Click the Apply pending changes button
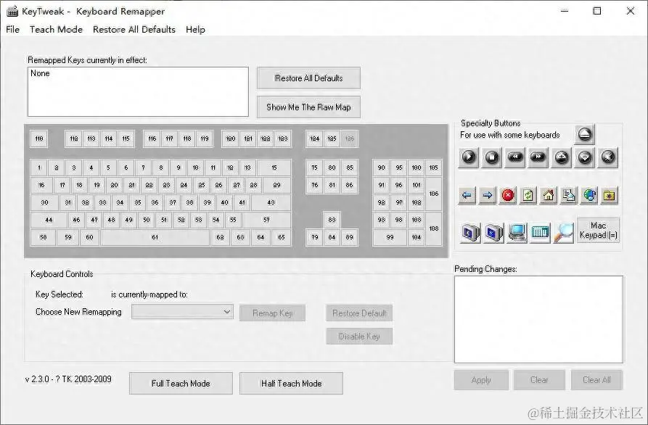Image resolution: width=648 pixels, height=425 pixels. pos(481,380)
